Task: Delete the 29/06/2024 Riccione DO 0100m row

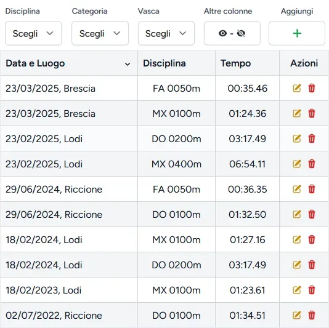Action: [x=312, y=214]
